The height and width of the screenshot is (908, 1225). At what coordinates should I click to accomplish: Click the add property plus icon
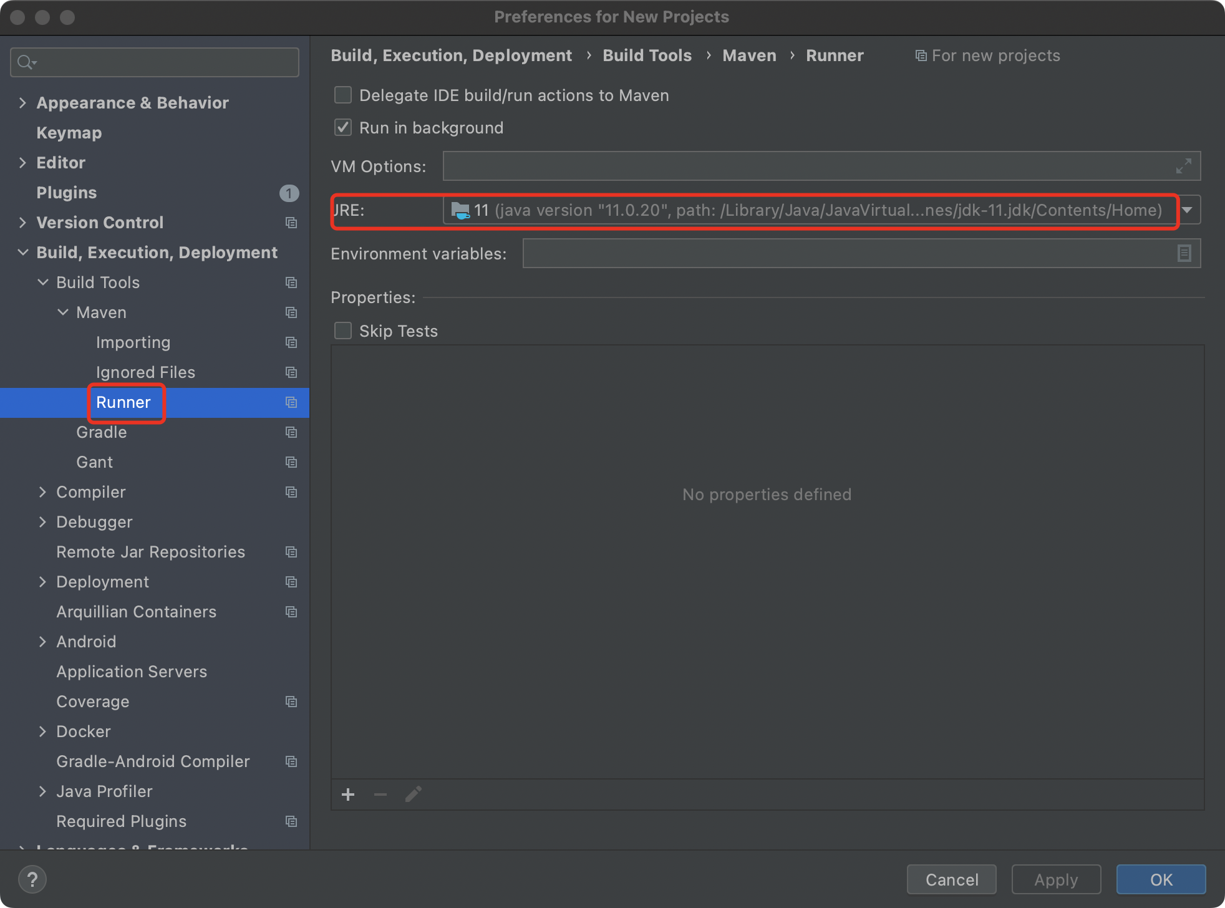coord(348,794)
